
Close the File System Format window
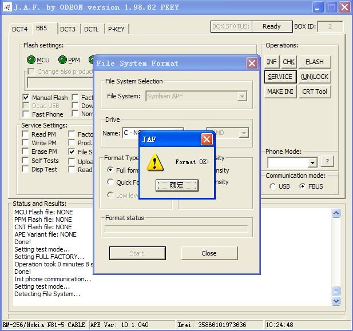tap(252, 63)
